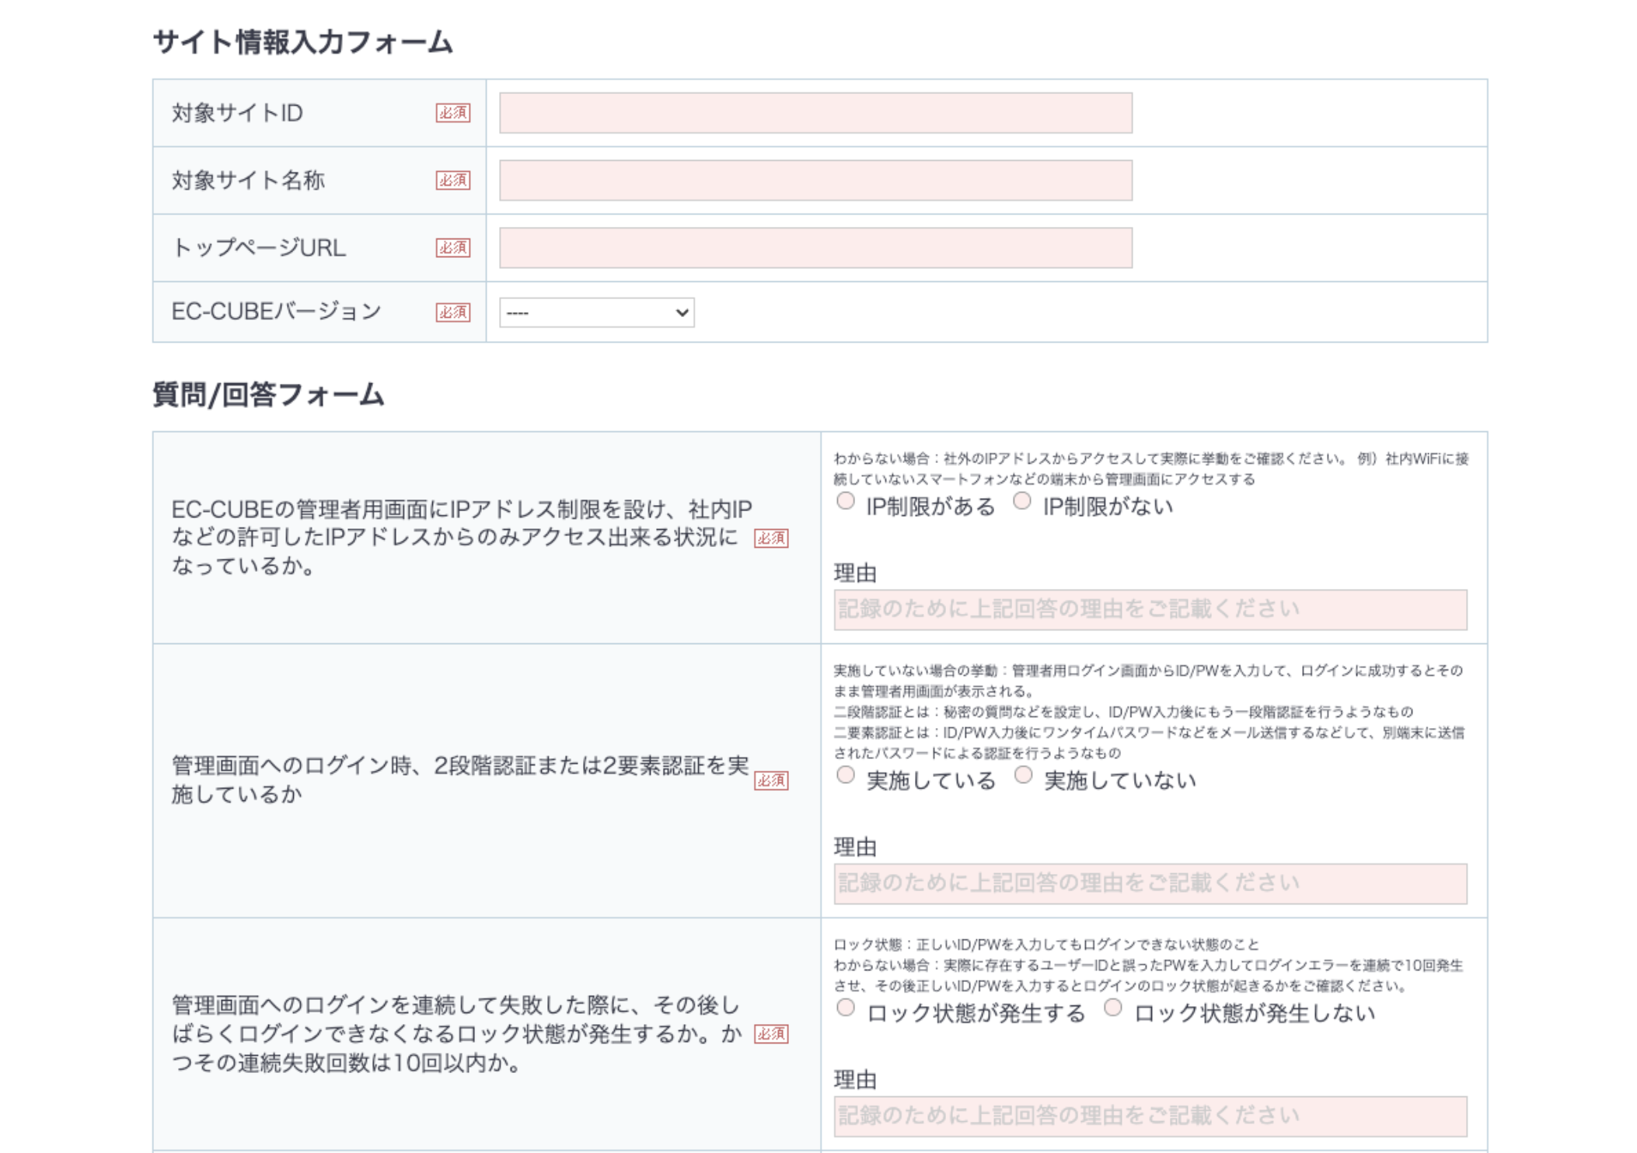Click the 理由 label in ロック状態 row
Viewport: 1637px width, 1153px height.
point(856,1080)
